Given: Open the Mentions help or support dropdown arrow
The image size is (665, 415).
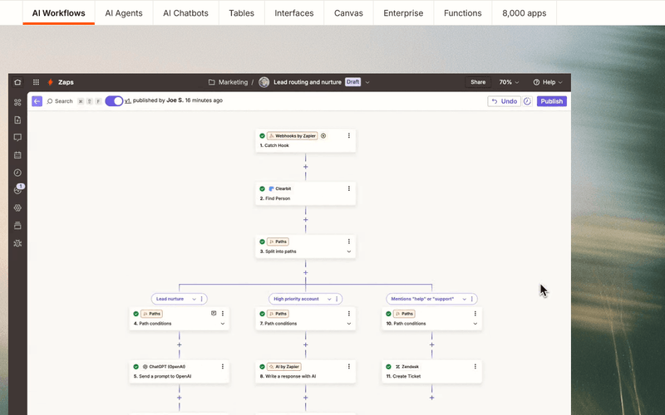Looking at the screenshot, I should [x=465, y=299].
